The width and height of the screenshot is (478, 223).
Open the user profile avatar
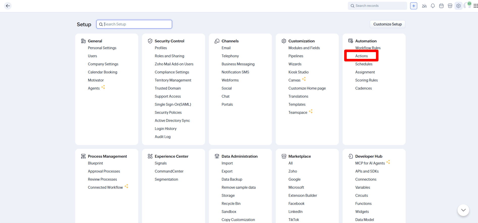pyautogui.click(x=467, y=5)
